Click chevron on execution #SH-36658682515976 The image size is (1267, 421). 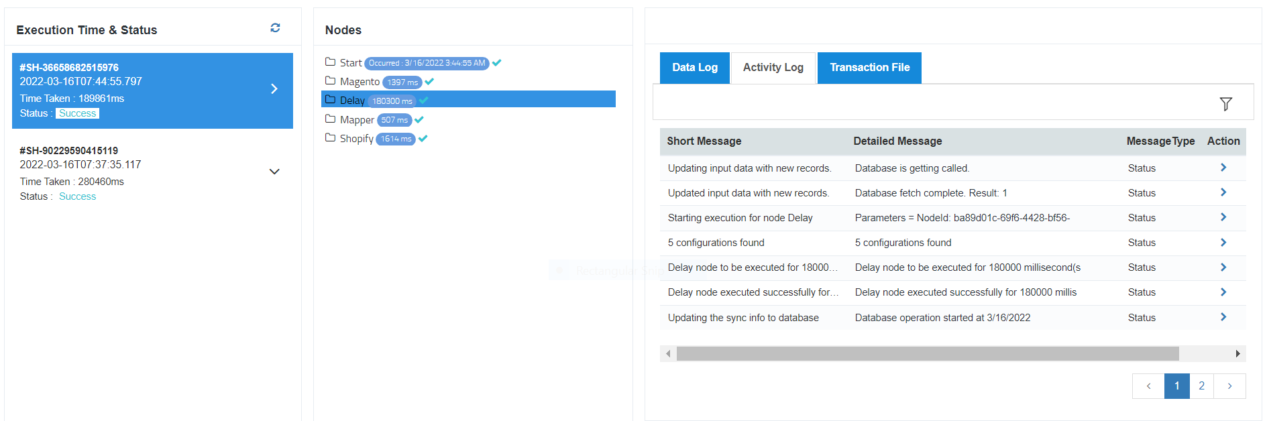pyautogui.click(x=274, y=88)
